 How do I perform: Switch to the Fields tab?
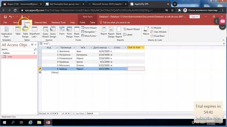pyautogui.click(x=83, y=23)
